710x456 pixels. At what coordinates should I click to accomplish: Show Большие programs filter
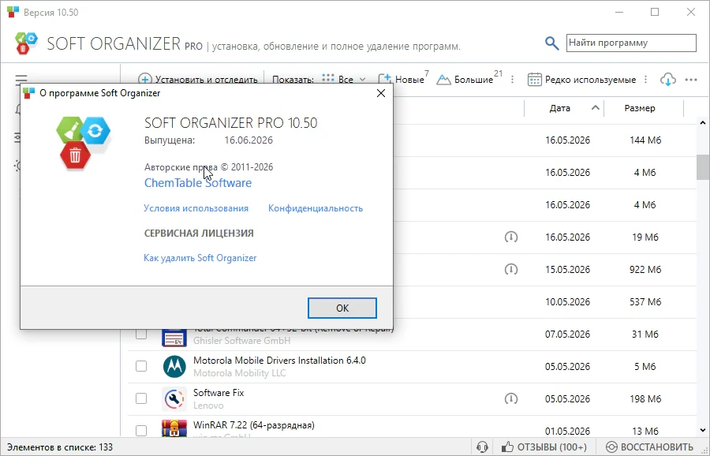tap(468, 79)
